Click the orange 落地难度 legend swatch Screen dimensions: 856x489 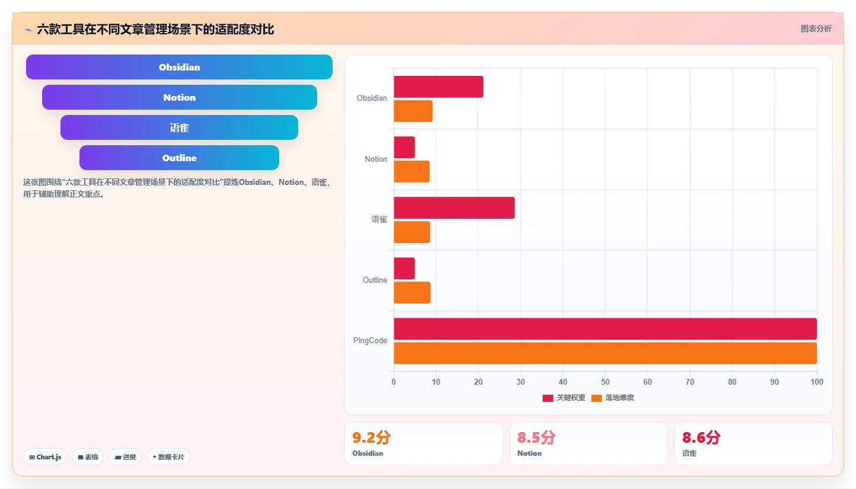[596, 398]
